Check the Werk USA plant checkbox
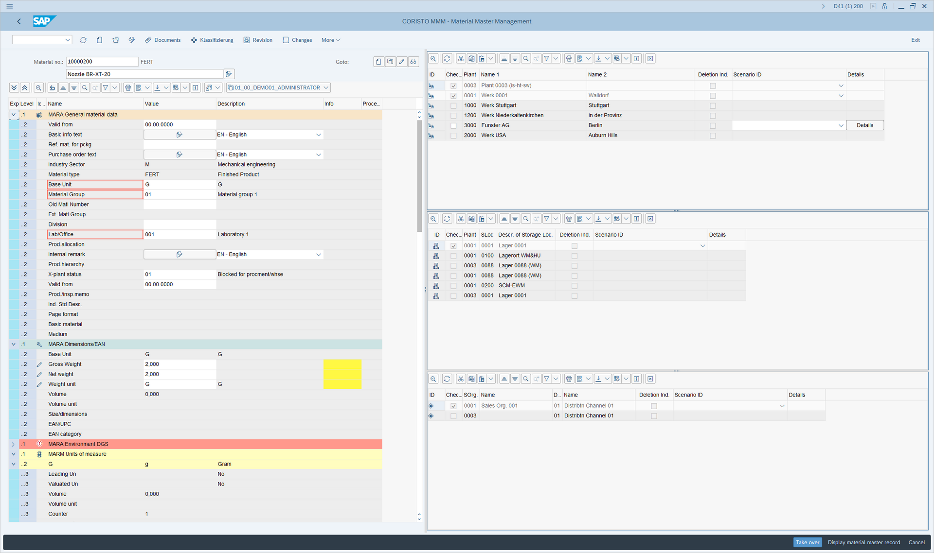Screen dimensions: 934x553 pos(453,136)
